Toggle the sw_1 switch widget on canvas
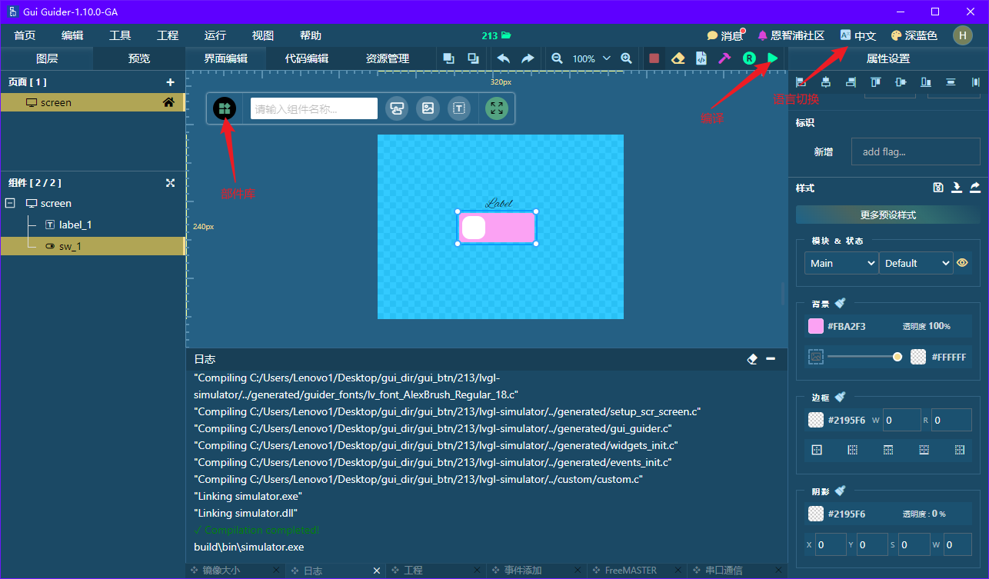 pyautogui.click(x=497, y=227)
